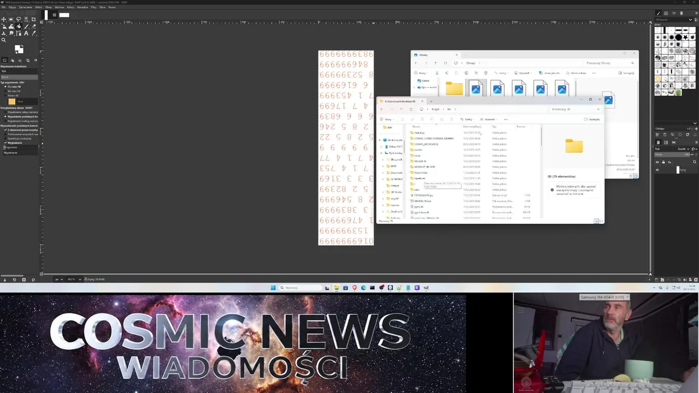
Task: Open the brush filter dropdown arrow
Action: pos(690,19)
